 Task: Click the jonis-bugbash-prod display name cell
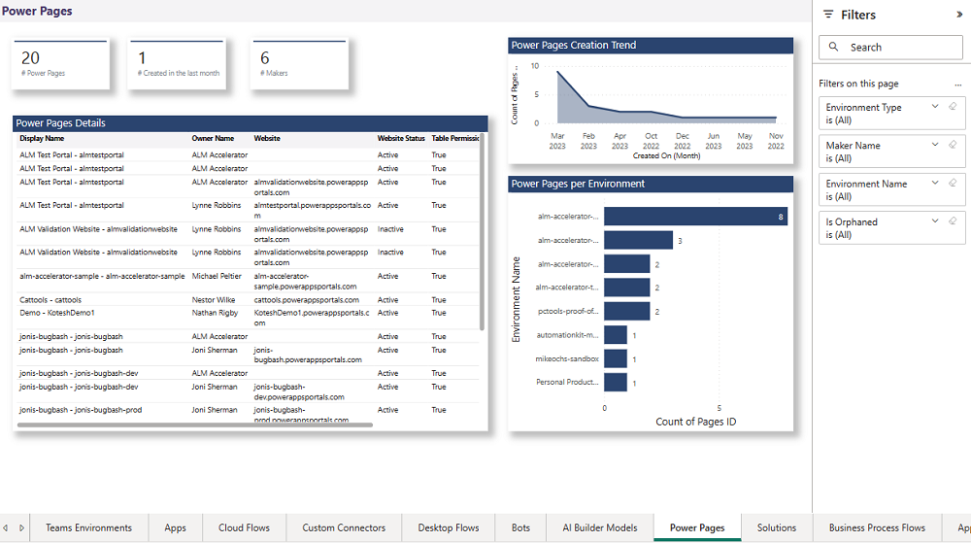pos(81,410)
